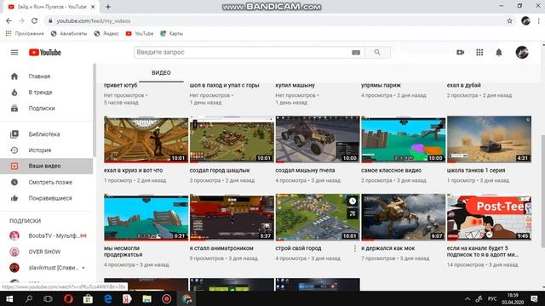Viewport: 545px width, 306px height.
Task: Open YouTube bookmark in bookmarks bar
Action: point(140,34)
